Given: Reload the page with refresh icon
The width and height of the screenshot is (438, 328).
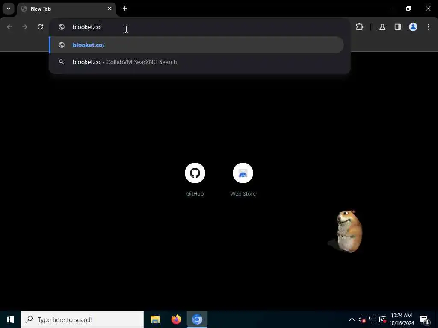Looking at the screenshot, I should [x=40, y=27].
